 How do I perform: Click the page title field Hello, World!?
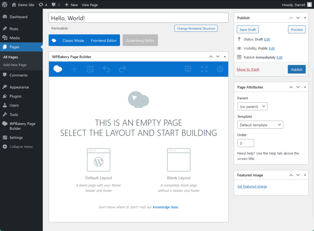(x=138, y=18)
